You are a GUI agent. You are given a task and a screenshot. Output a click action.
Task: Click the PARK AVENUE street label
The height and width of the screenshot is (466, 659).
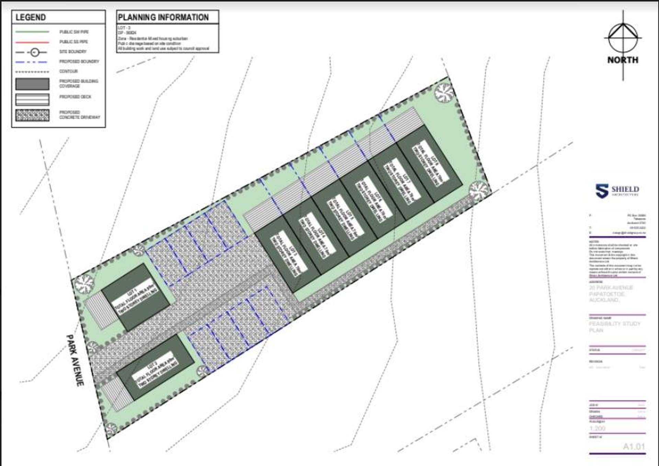pyautogui.click(x=75, y=360)
